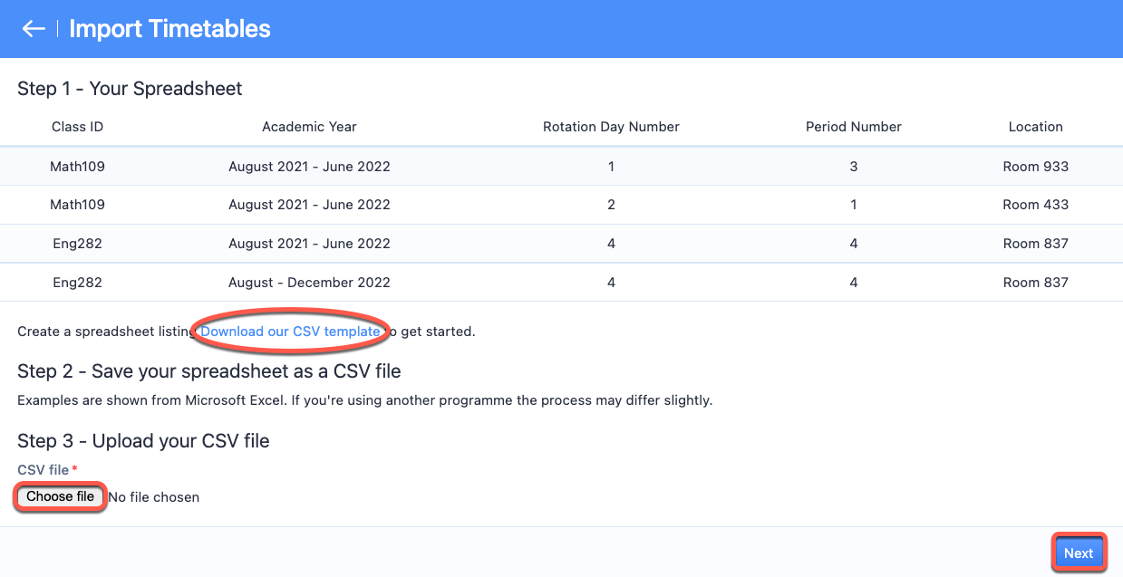Click the Step 1 - Your Spreadsheet heading
This screenshot has height=577, width=1123.
pyautogui.click(x=130, y=89)
